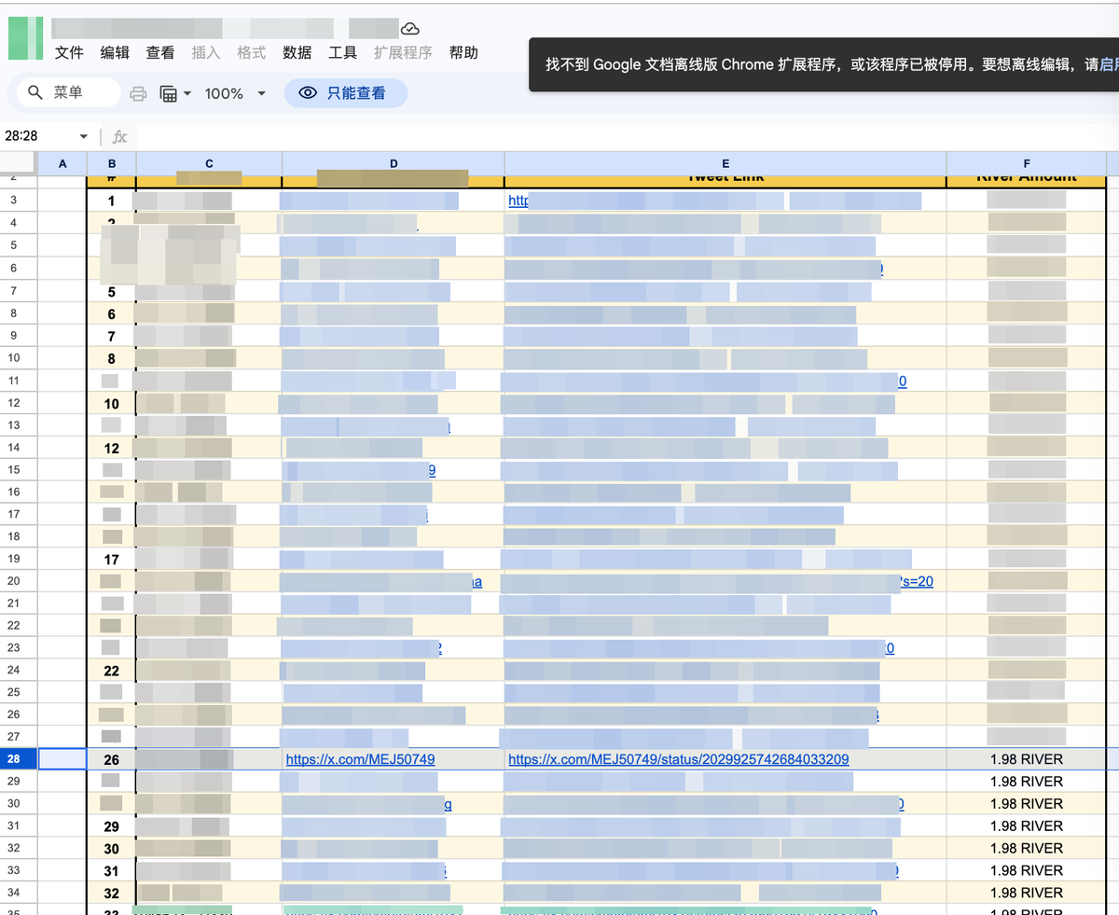This screenshot has width=1119, height=915.
Task: Open the 数据 menu
Action: (x=297, y=53)
